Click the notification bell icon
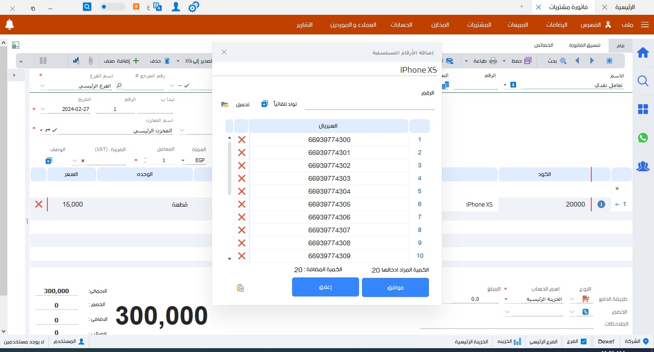The image size is (654, 352). point(10,24)
